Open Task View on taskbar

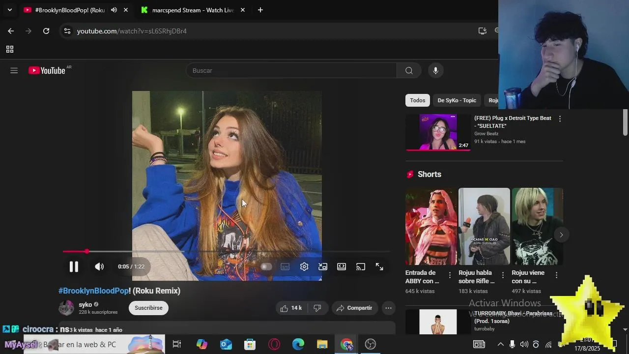tap(177, 344)
